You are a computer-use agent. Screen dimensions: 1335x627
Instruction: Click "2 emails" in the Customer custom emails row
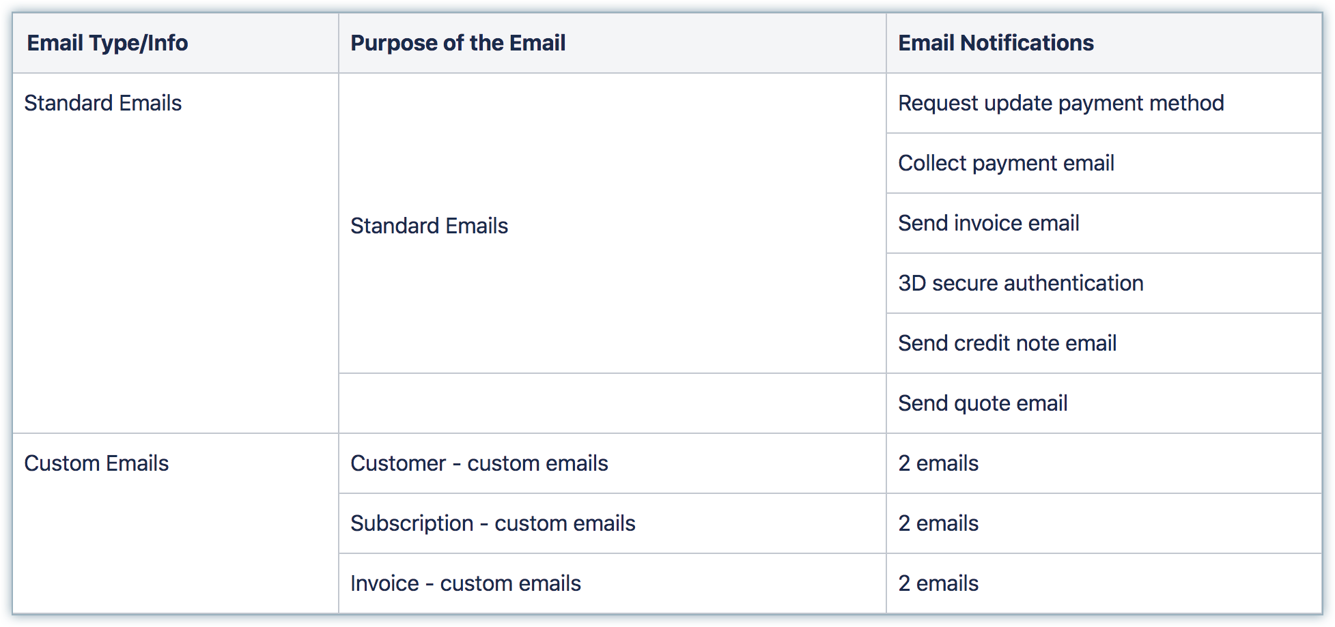pos(938,463)
